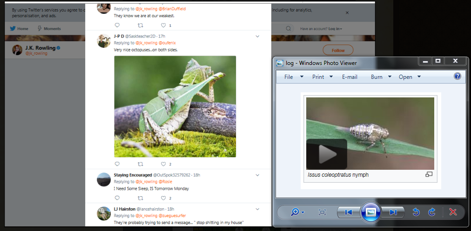Click the enlarge icon beside nymph caption
Viewport: 471px width, 231px height.
click(x=429, y=174)
